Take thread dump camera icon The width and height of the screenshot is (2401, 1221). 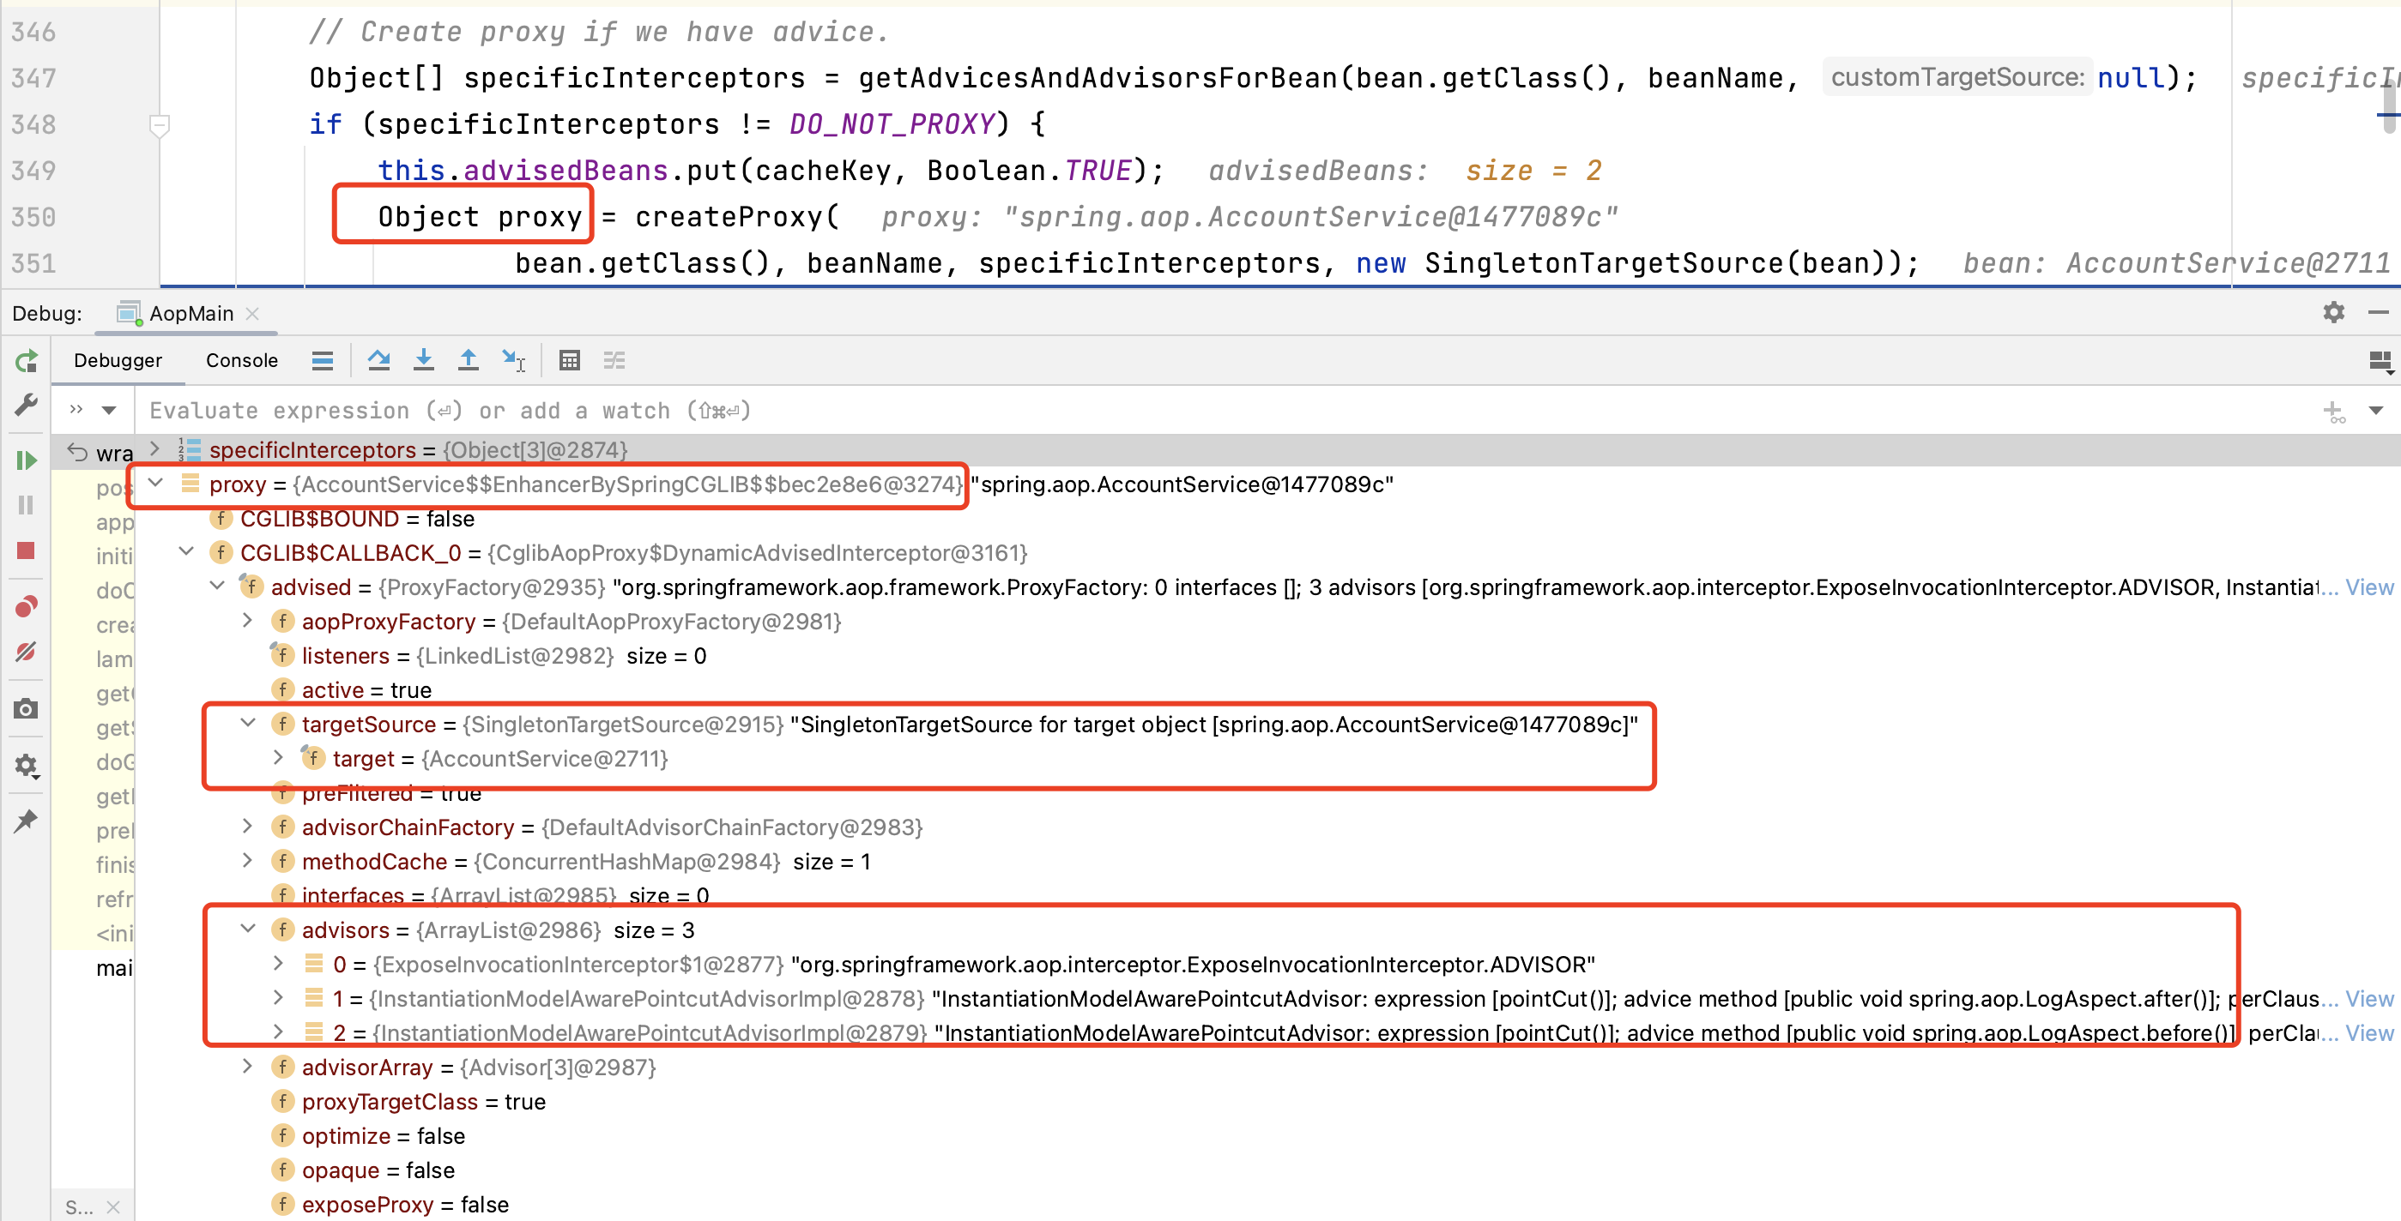[x=27, y=710]
